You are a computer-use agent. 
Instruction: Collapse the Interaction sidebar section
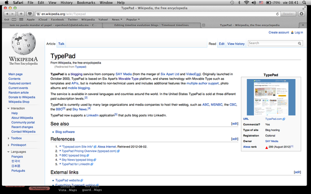(9, 109)
